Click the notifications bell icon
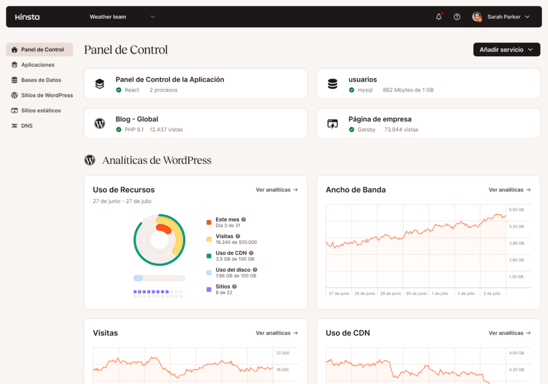Image resolution: width=548 pixels, height=384 pixels. [439, 17]
